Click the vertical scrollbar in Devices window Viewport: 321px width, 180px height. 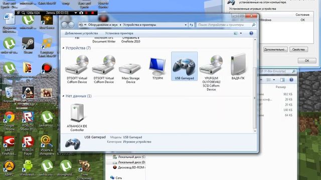point(255,98)
